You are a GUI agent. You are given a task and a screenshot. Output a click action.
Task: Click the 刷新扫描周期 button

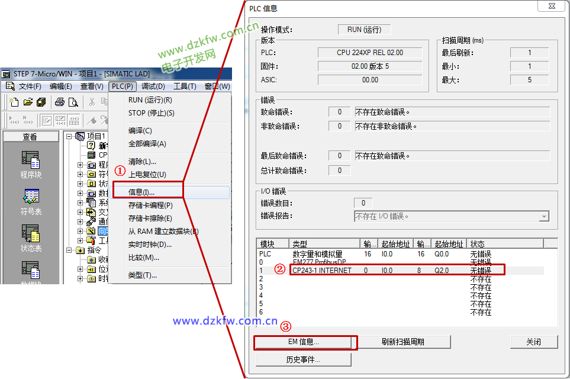click(403, 342)
